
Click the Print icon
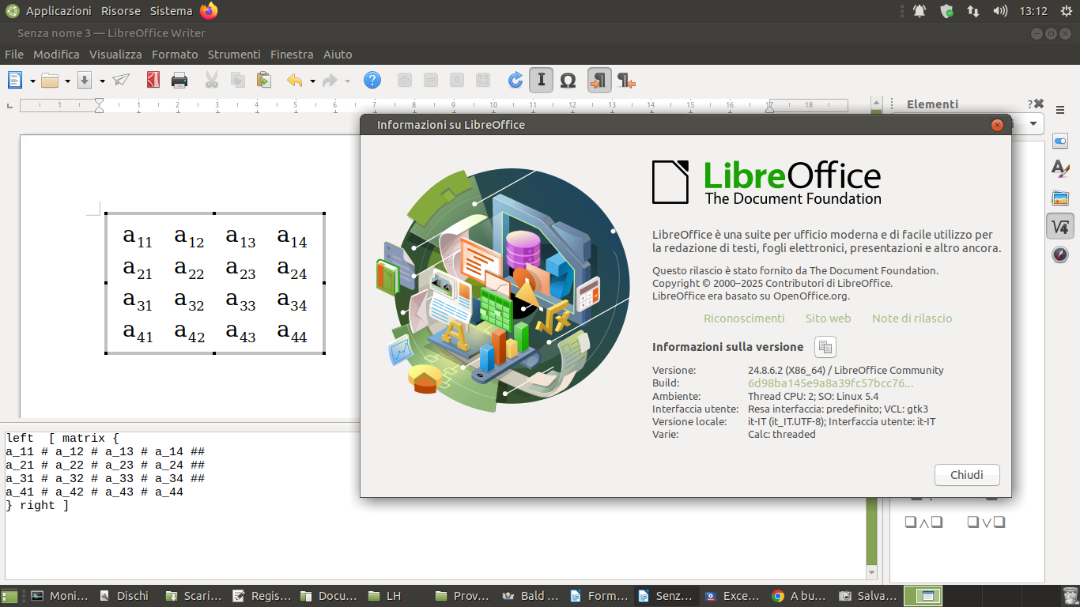tap(179, 80)
